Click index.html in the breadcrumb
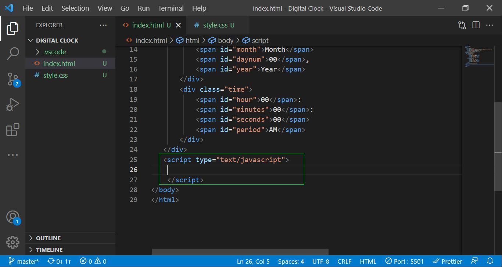 pos(147,40)
